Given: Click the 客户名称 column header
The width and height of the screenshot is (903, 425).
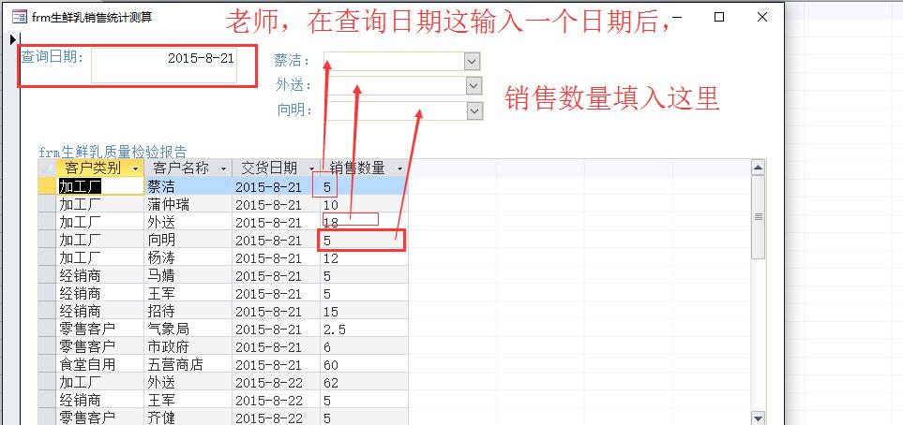Looking at the screenshot, I should pyautogui.click(x=188, y=168).
